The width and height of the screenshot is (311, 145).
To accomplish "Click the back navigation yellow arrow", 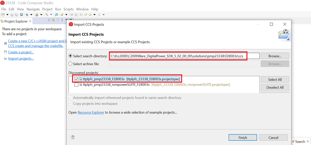I will click(90, 15).
